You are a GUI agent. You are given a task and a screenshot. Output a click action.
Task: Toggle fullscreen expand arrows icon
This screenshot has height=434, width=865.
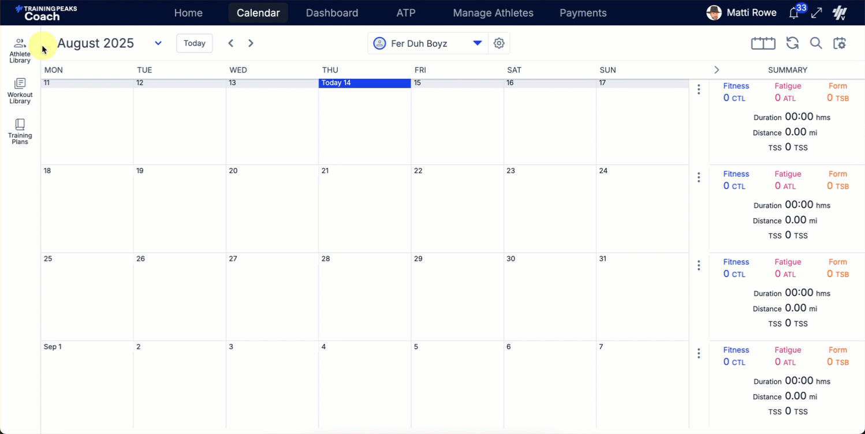pyautogui.click(x=816, y=13)
